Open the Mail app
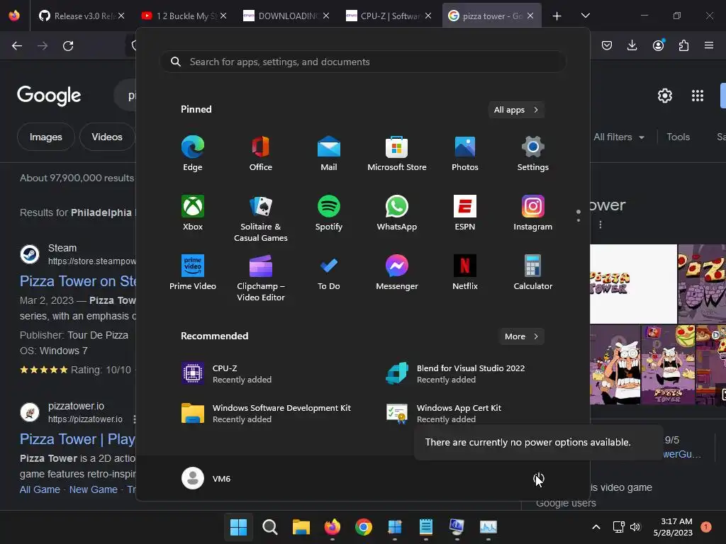 [x=329, y=154]
